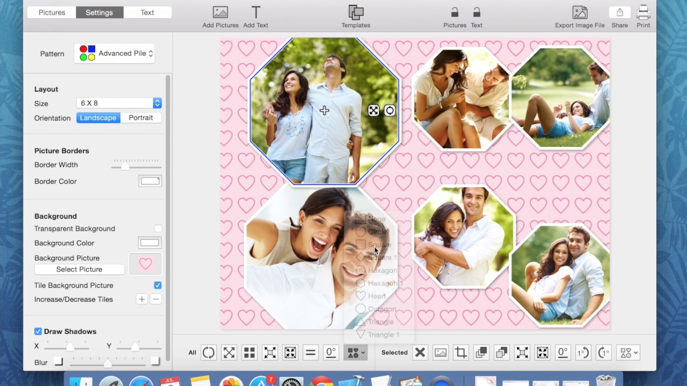Click the Add Pictures toolbar icon
This screenshot has width=687, height=386.
click(220, 12)
